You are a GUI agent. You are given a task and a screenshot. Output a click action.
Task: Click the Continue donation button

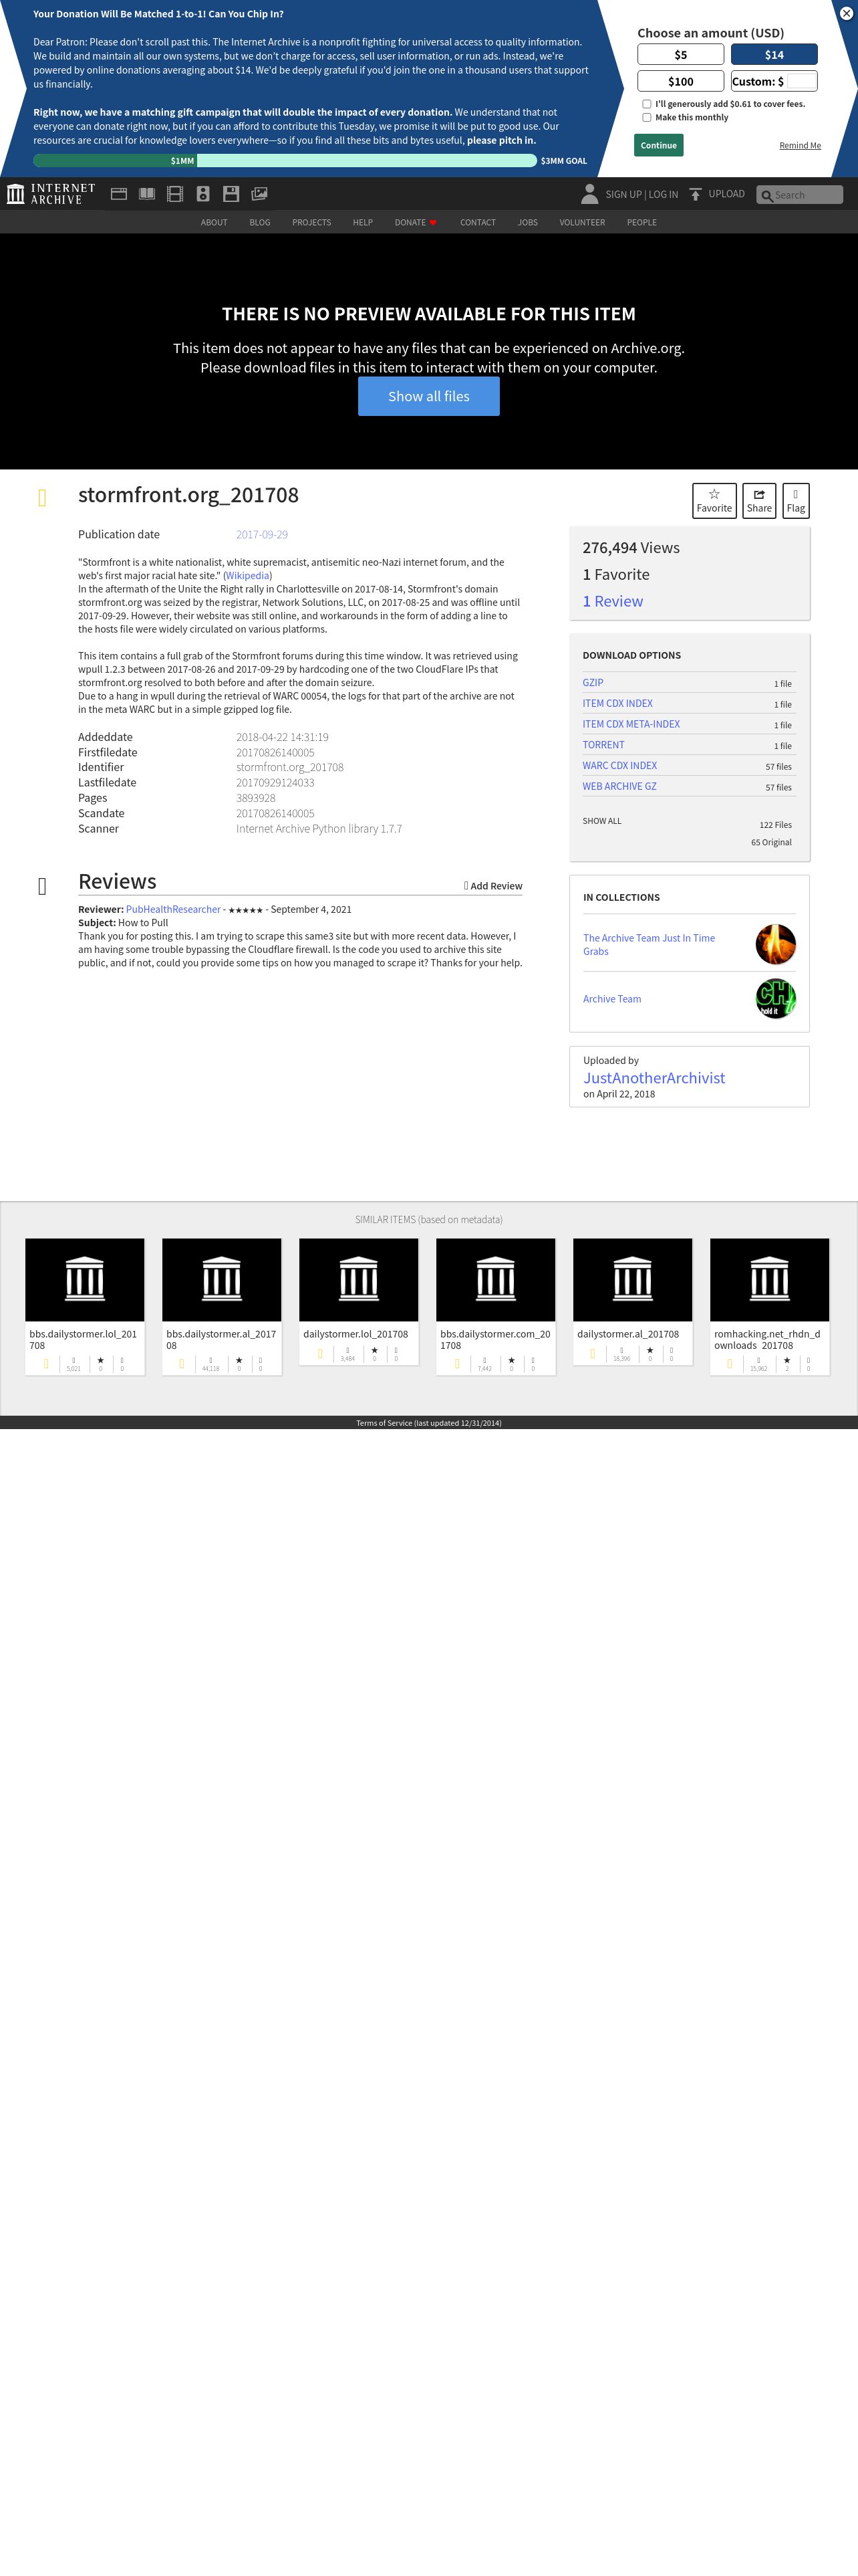click(658, 145)
